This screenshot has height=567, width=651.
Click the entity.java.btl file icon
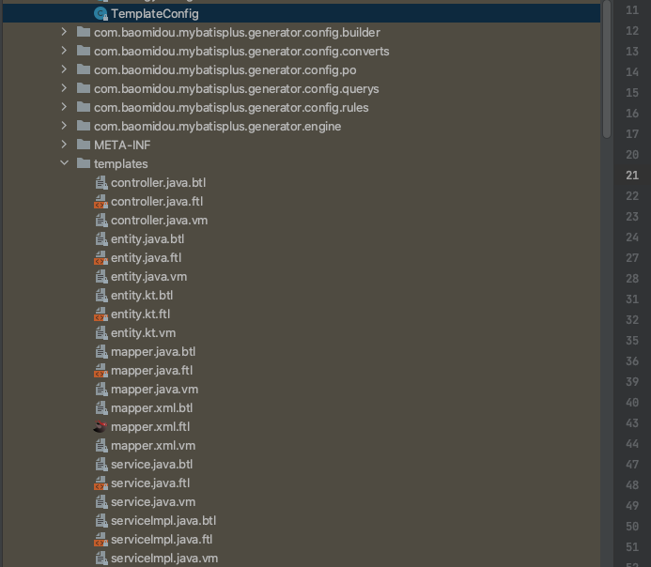pos(101,239)
